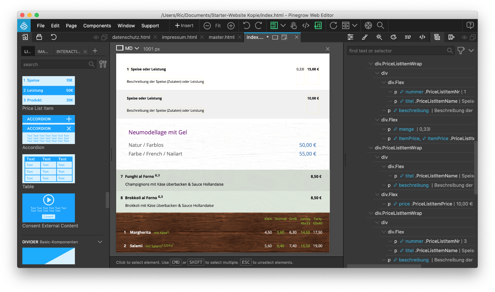Click the import file arrow icon
Screen dimensions: 495x292
pos(25,37)
